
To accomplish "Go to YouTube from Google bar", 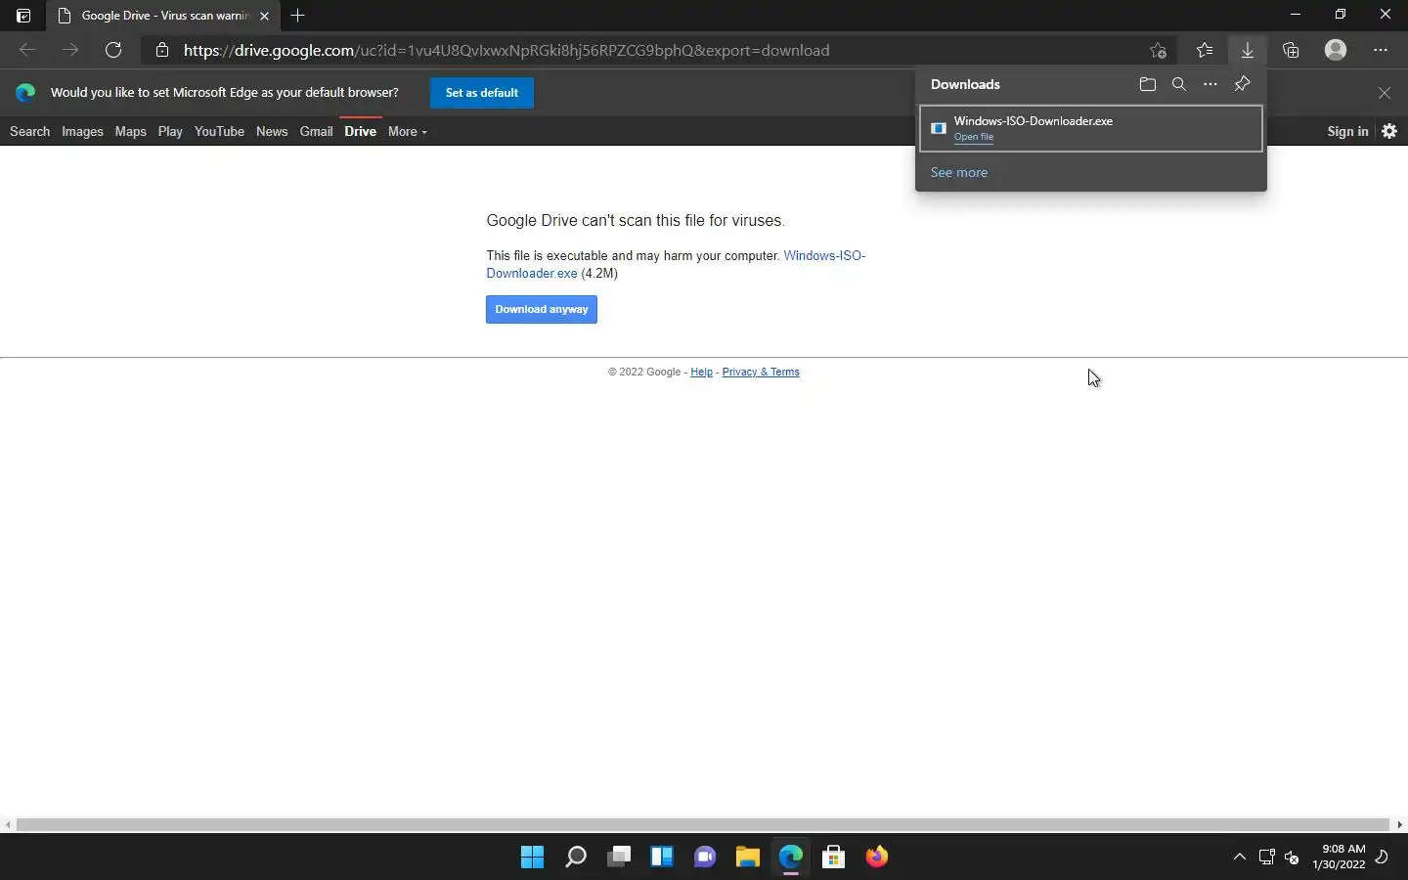I will pyautogui.click(x=219, y=131).
